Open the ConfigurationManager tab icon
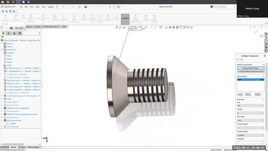The image size is (268, 151). (14, 34)
